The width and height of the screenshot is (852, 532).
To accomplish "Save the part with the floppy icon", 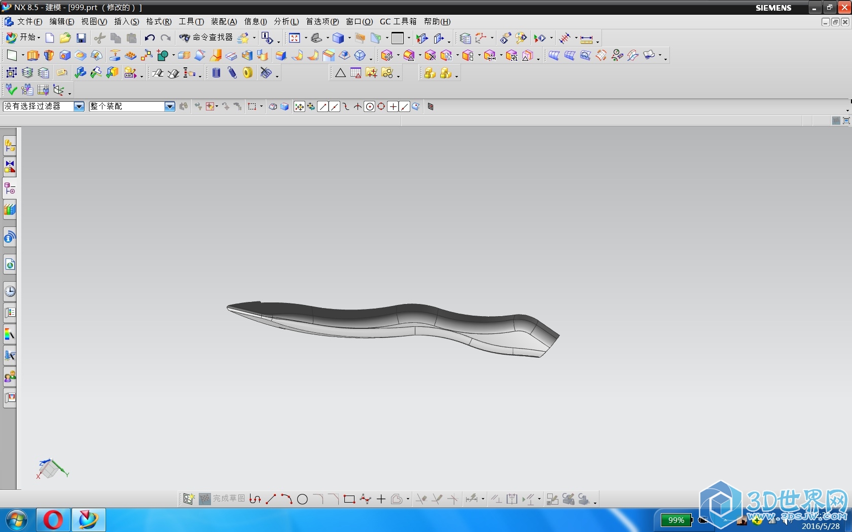I will [x=81, y=38].
